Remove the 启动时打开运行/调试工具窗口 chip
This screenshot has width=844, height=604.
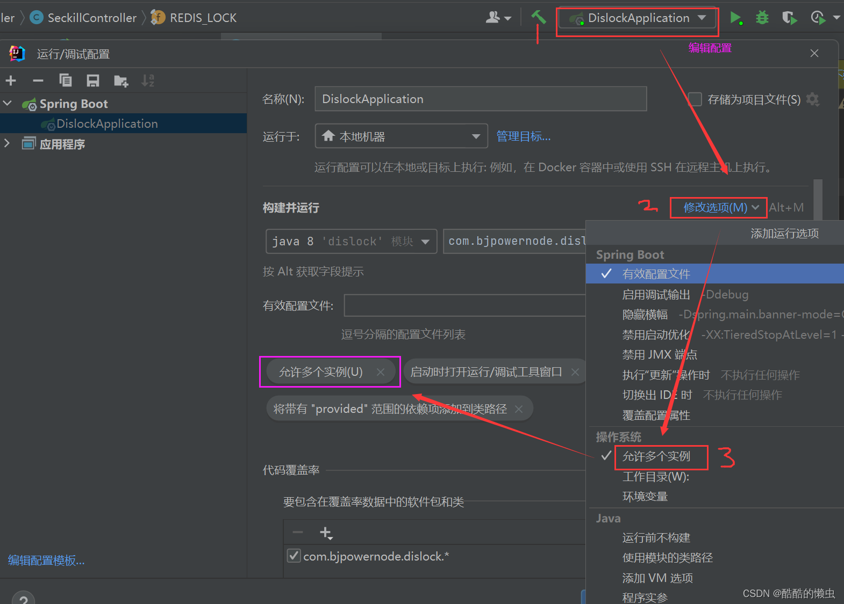pos(575,372)
